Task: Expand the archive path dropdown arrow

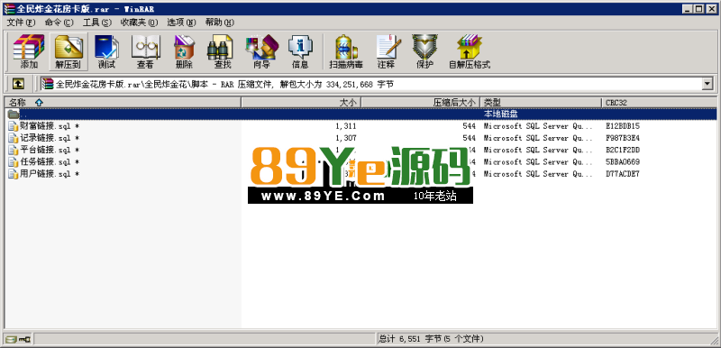Action: (707, 84)
